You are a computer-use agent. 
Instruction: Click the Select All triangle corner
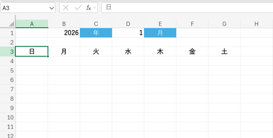11,24
